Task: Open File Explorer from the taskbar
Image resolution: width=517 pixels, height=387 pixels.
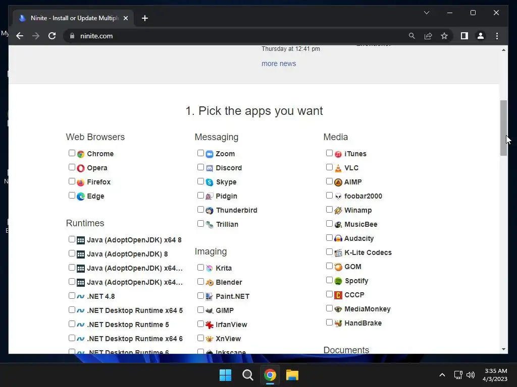Action: click(292, 375)
